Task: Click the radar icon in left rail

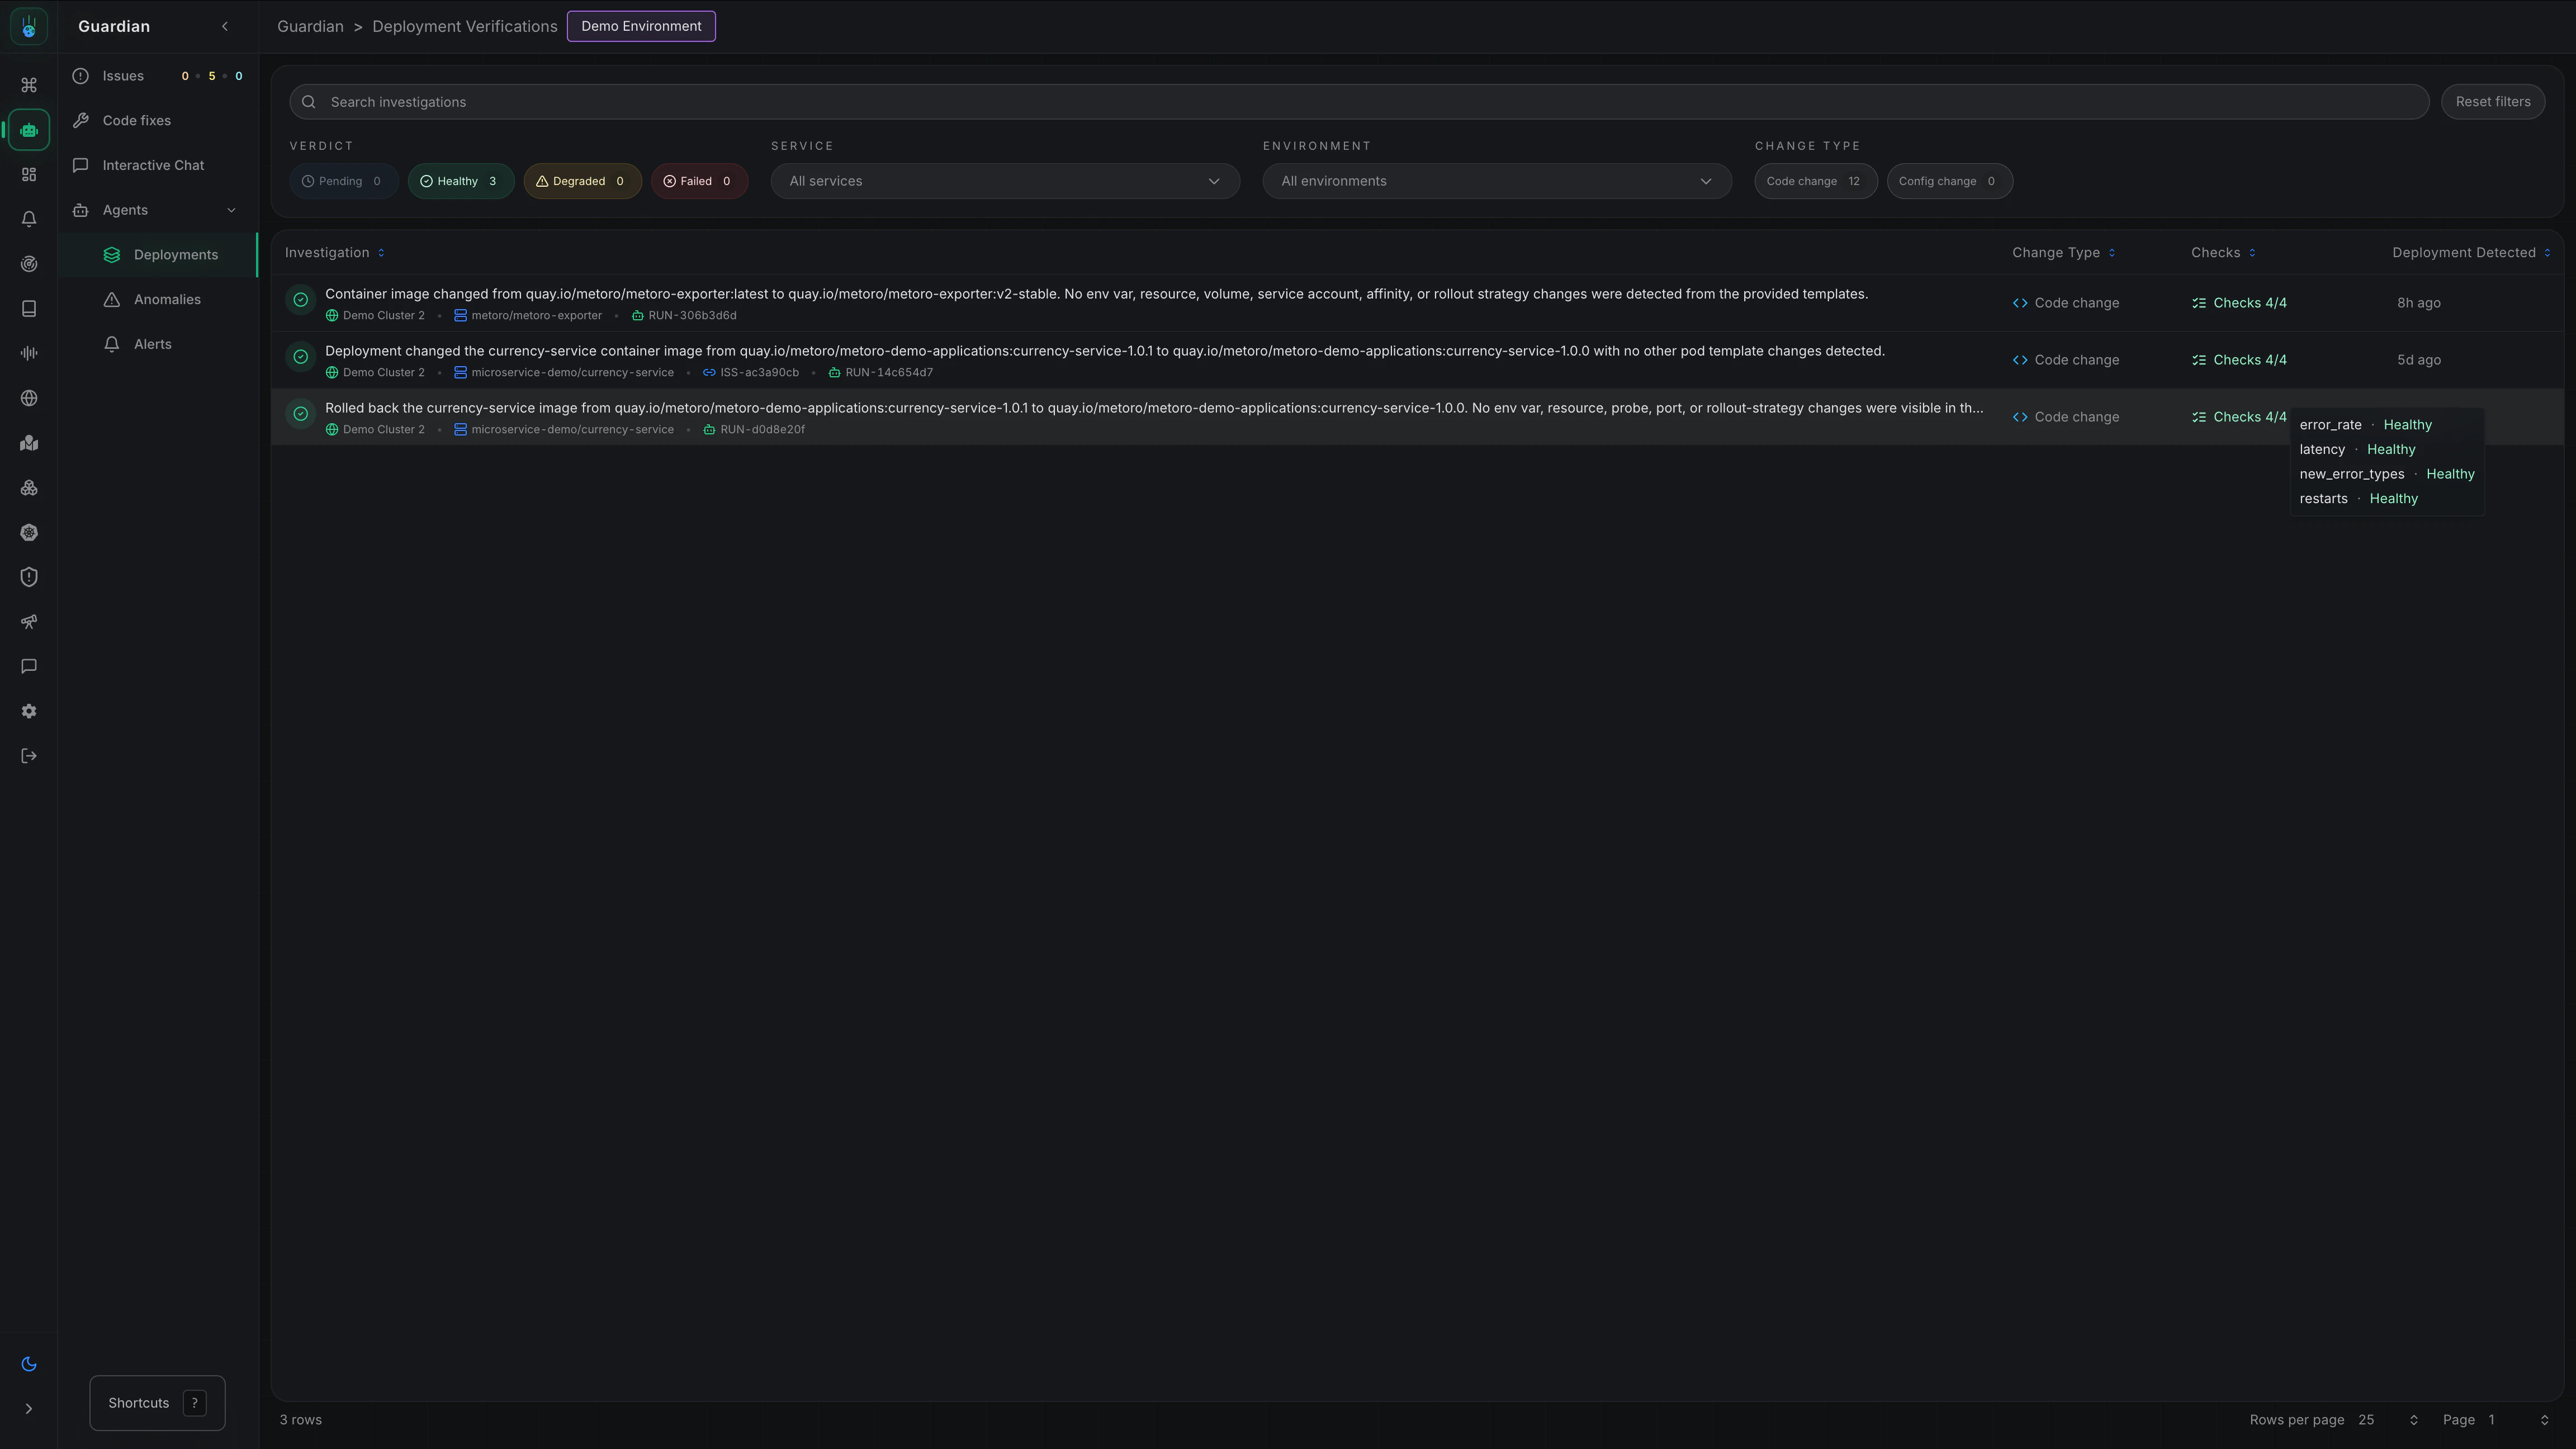Action: tap(29, 264)
